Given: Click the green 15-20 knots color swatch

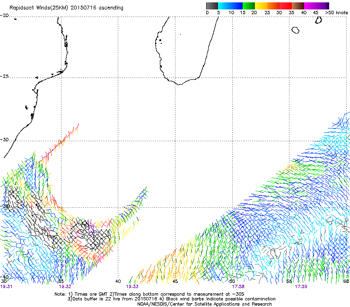Looking at the screenshot, I should point(249,6).
